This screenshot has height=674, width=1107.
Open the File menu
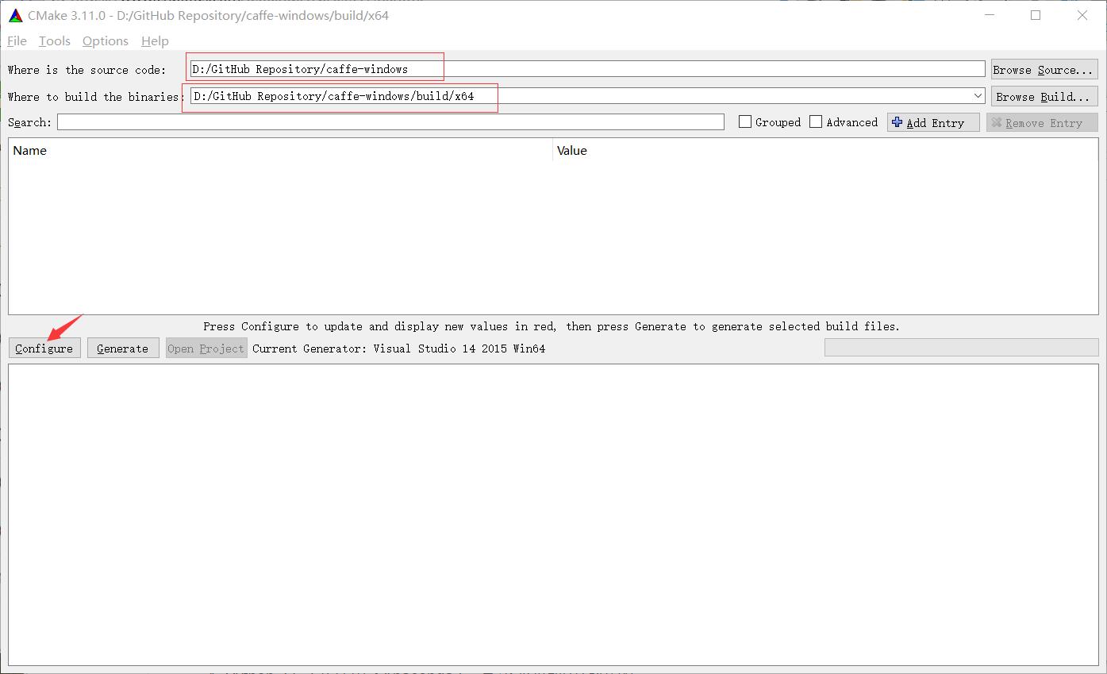(x=17, y=41)
